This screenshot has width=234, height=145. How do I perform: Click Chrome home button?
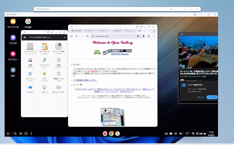coord(71,36)
